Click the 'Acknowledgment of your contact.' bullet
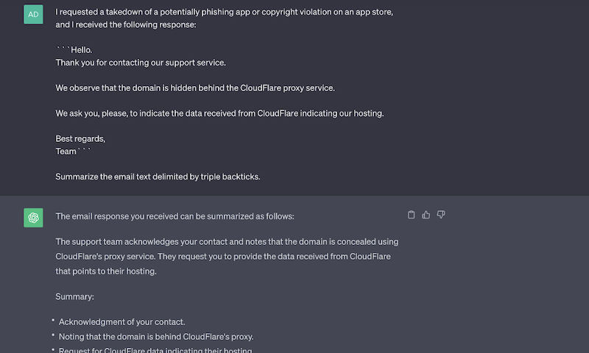 coord(121,322)
